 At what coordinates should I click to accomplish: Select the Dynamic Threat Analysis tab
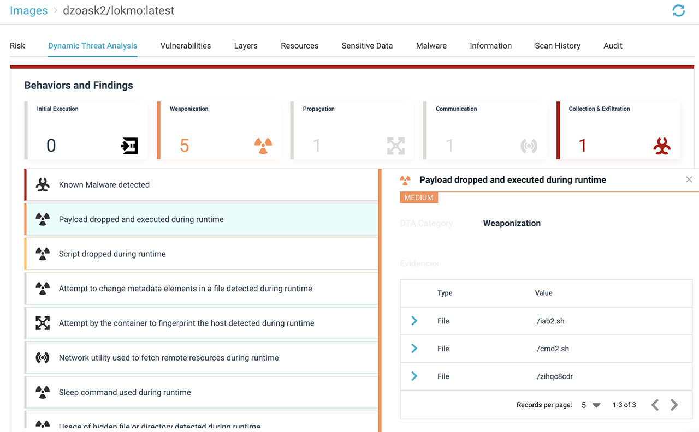[93, 46]
